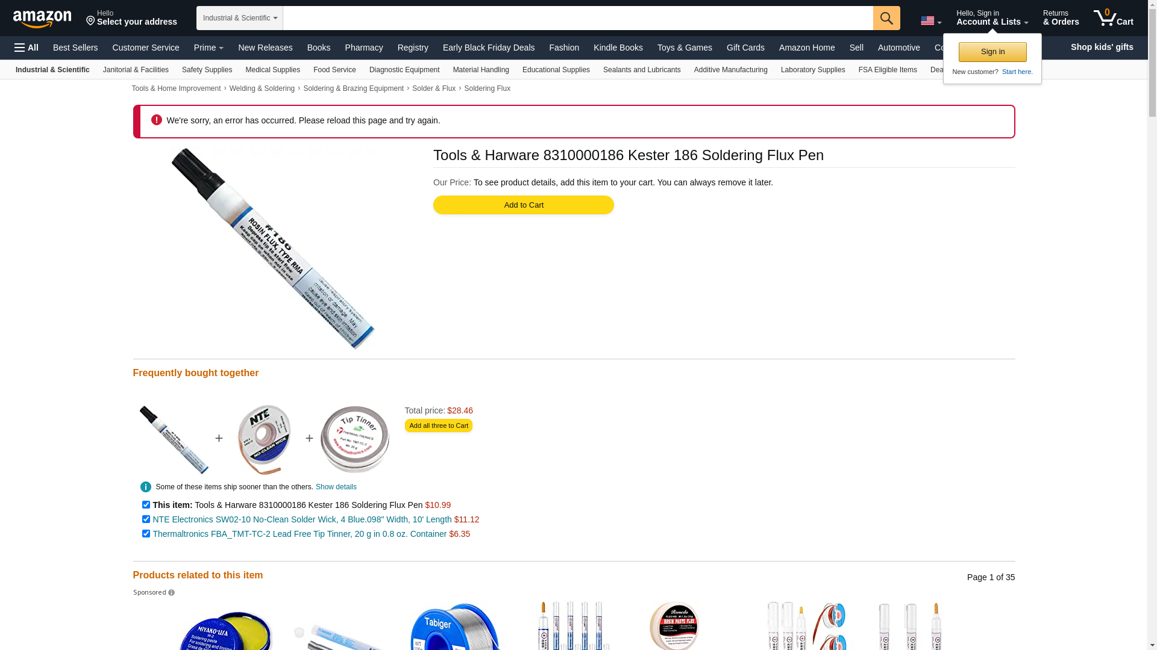Uncheck the Thermaltronics Tip Tinner item
The image size is (1157, 650).
click(146, 534)
